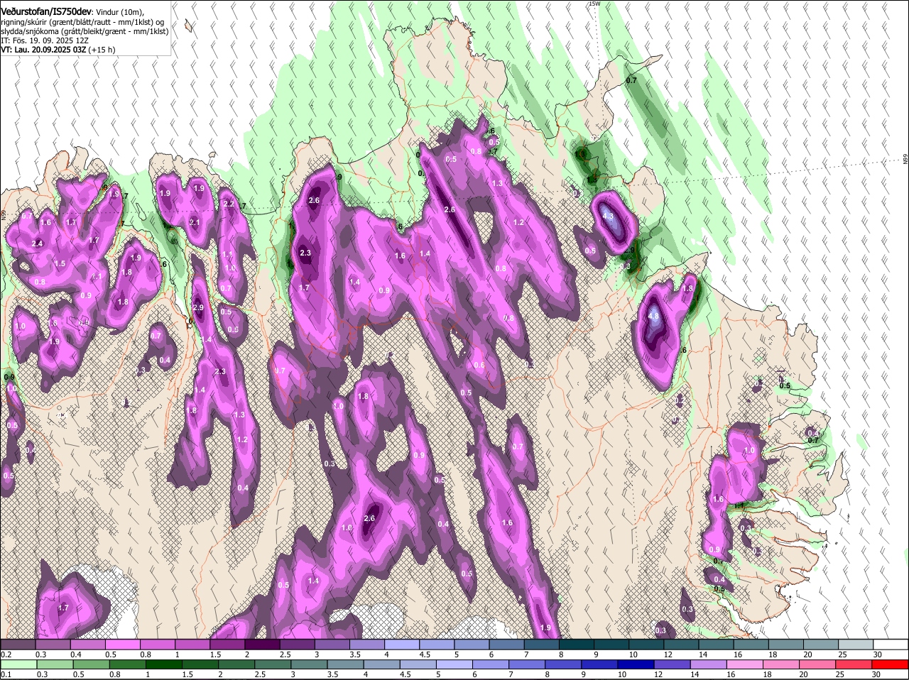Screen dimensions: 909x680
Task: Click the bright pink swatch between 0.5 and 0.8
Action: tap(122, 644)
